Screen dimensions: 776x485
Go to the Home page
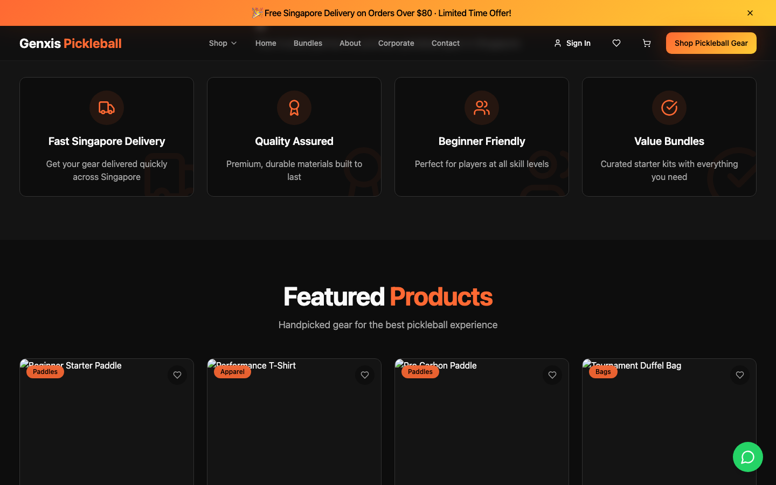[266, 43]
